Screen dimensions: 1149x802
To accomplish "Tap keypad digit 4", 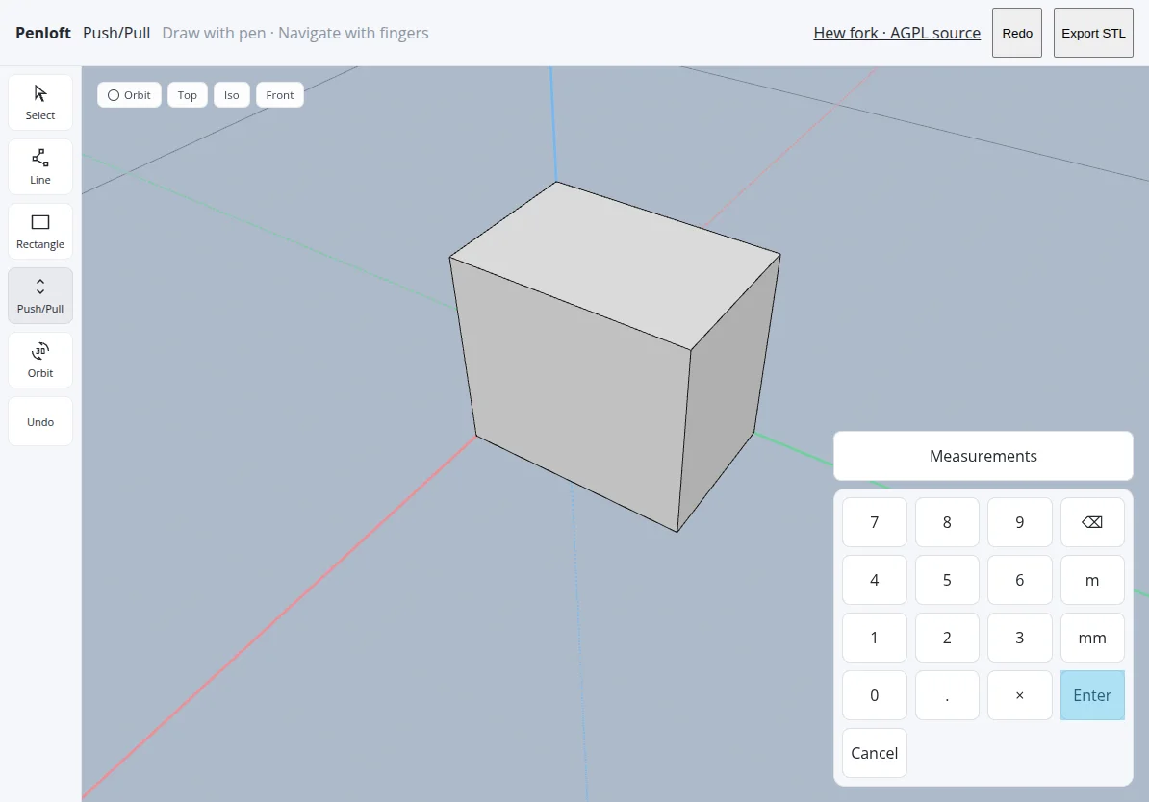I will [874, 580].
